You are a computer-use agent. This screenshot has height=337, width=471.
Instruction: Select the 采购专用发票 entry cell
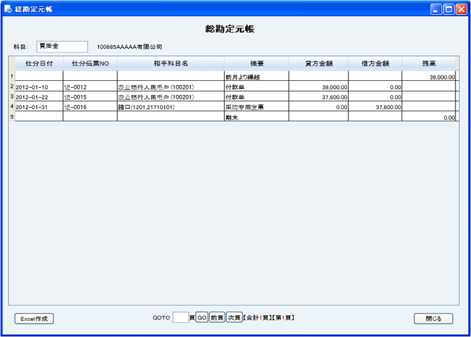[256, 107]
